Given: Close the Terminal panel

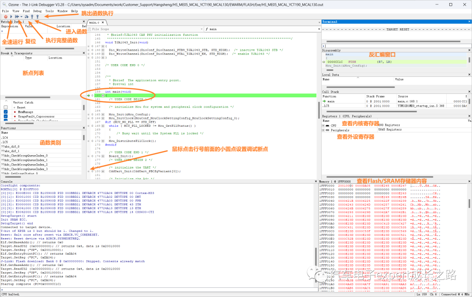Looking at the screenshot, I should (x=469, y=22).
